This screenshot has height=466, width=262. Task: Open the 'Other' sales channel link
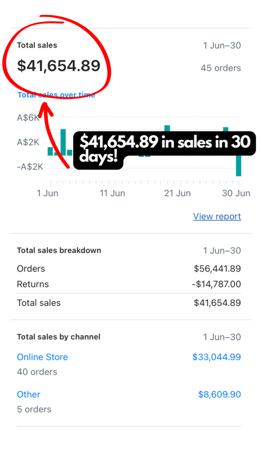click(x=29, y=395)
